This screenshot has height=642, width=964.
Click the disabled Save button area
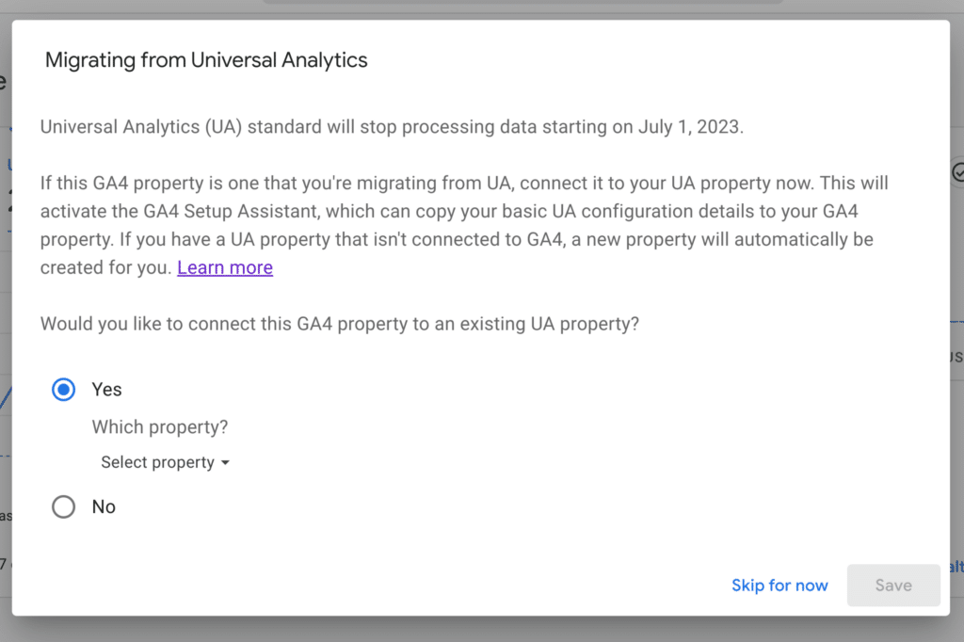point(892,585)
